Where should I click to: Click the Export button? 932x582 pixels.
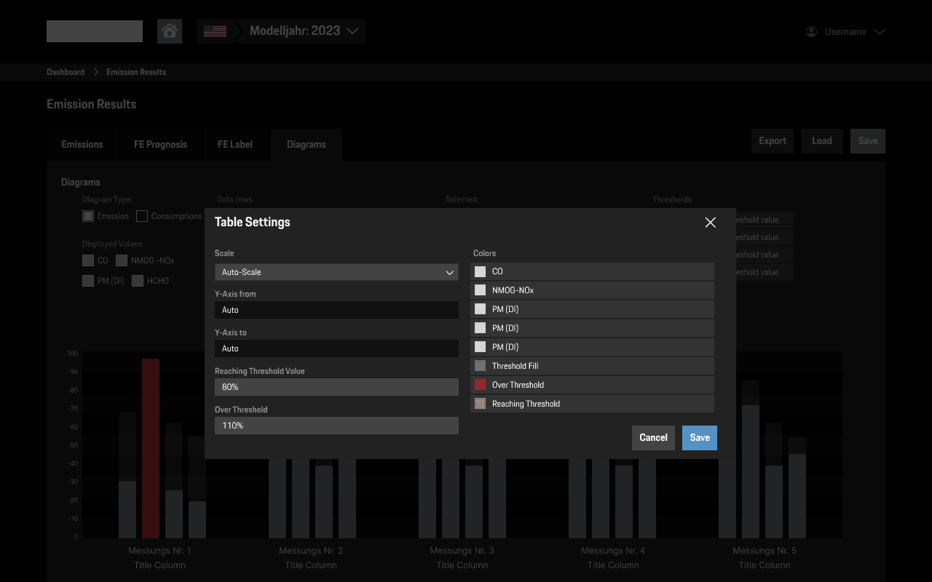point(772,140)
